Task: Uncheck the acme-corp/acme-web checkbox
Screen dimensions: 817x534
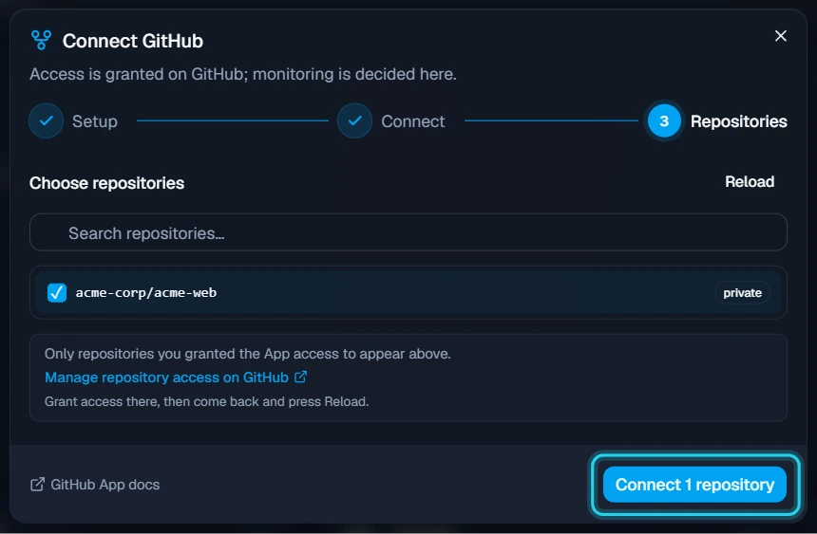Action: point(57,292)
